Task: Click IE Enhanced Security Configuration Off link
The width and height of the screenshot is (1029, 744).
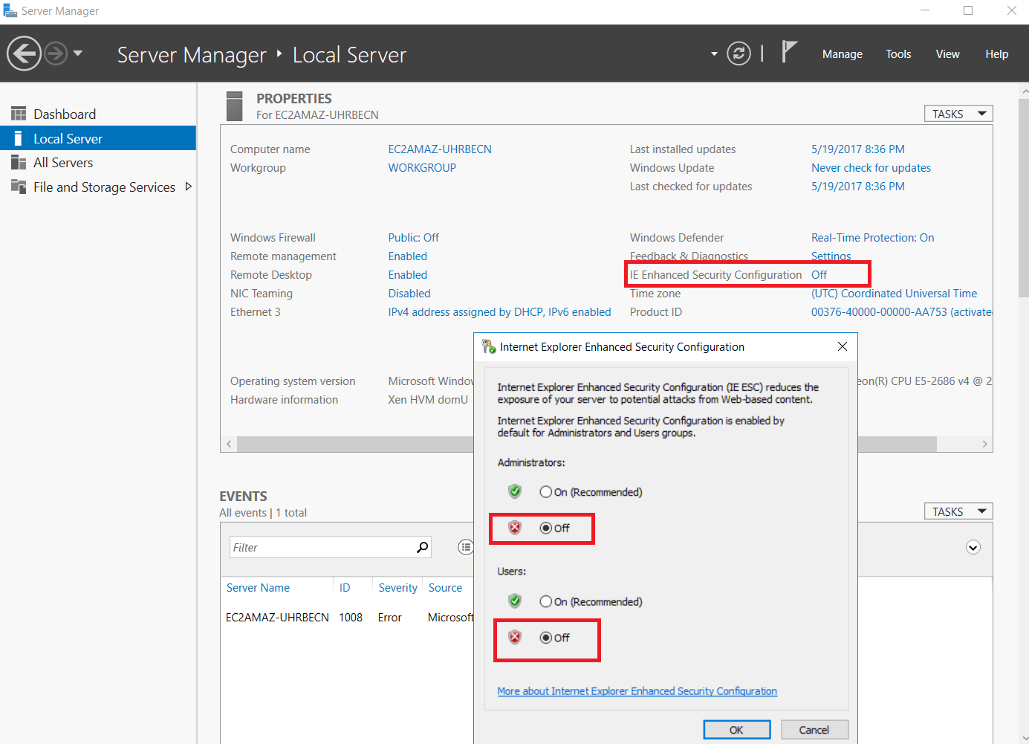Action: [x=819, y=275]
